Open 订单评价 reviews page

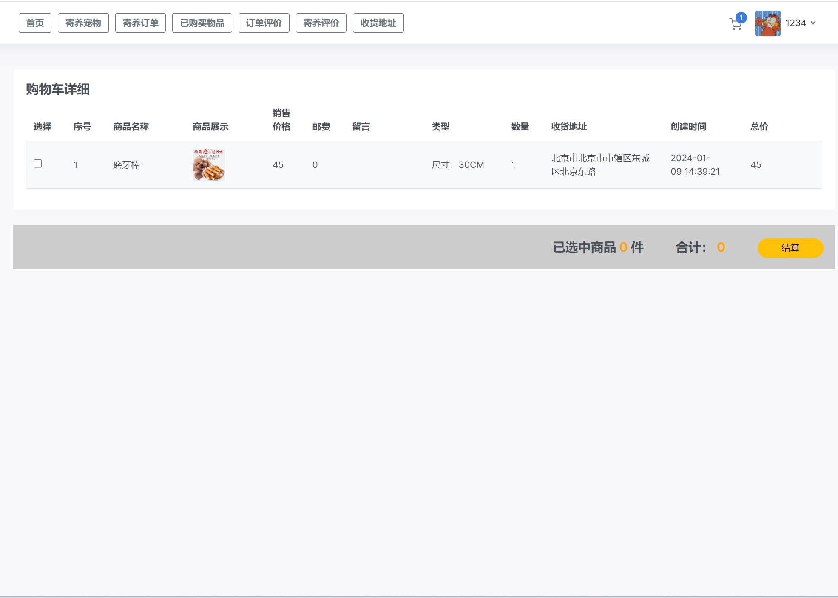[x=264, y=23]
